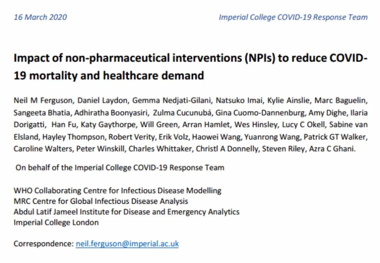Click the Imperial College COVID-19 Response Team header
380x263 pixels.
tap(293, 17)
